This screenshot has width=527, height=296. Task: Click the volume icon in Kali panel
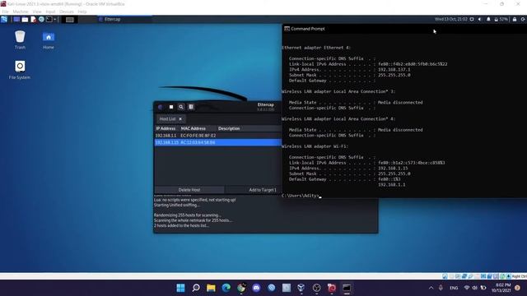click(x=480, y=20)
